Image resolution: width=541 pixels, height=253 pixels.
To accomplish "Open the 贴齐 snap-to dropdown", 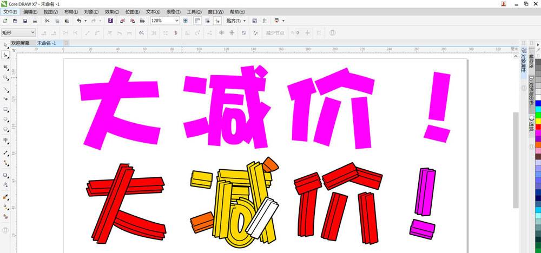I will 236,21.
